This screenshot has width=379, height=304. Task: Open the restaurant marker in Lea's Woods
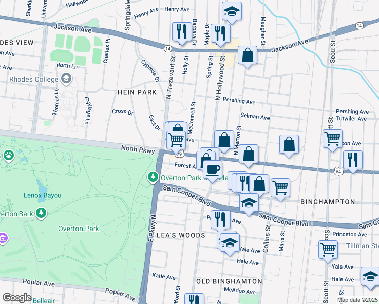[220, 220]
